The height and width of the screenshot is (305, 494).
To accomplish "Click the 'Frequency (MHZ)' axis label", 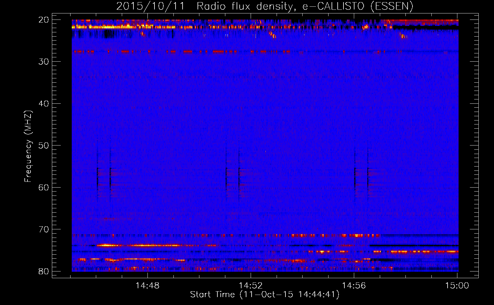I will (28, 147).
